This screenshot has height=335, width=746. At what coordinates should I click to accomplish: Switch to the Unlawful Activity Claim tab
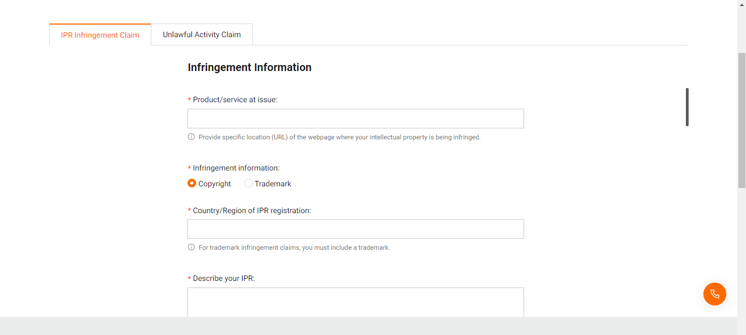(202, 34)
